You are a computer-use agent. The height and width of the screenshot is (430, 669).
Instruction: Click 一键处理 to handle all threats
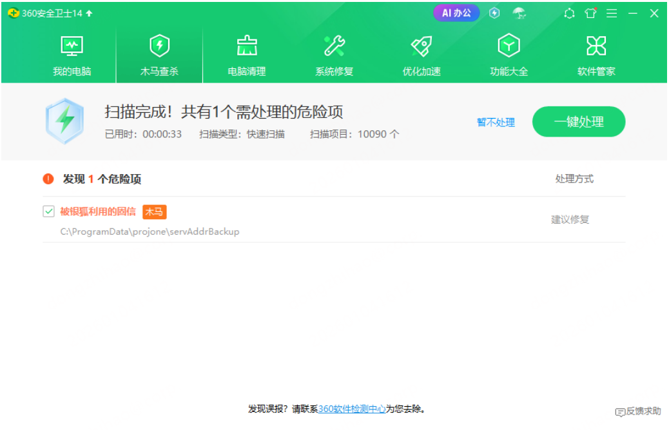[x=578, y=122]
